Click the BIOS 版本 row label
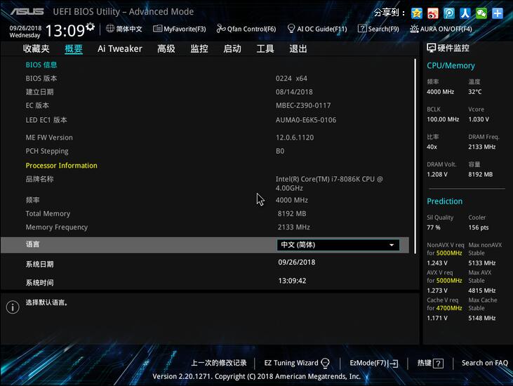Image resolution: width=513 pixels, height=386 pixels. pos(41,79)
